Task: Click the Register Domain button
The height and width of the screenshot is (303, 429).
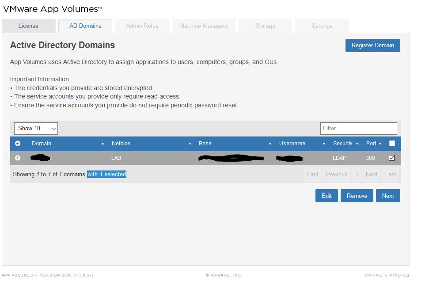Action: (372, 45)
